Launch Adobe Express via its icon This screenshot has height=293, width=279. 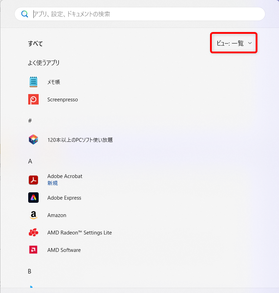coord(33,198)
